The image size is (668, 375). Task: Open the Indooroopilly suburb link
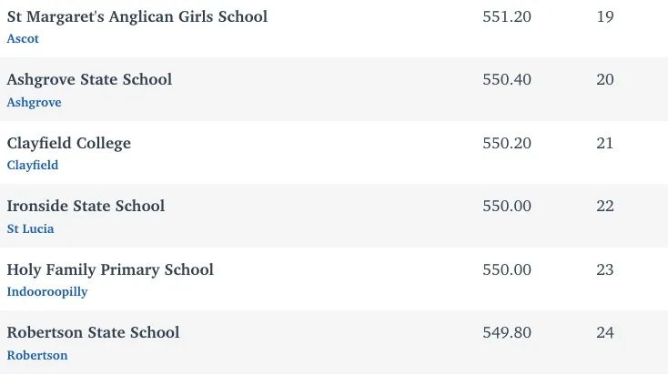47,292
